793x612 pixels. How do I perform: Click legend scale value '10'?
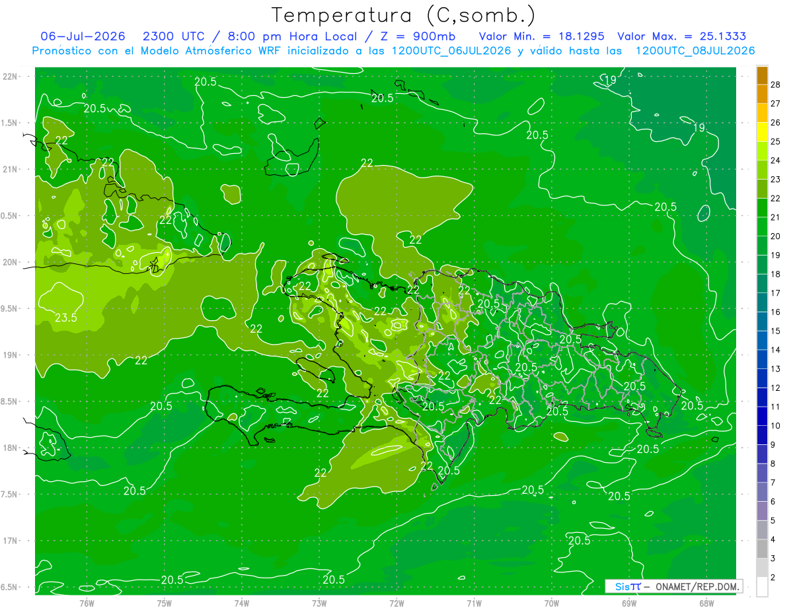(x=776, y=426)
